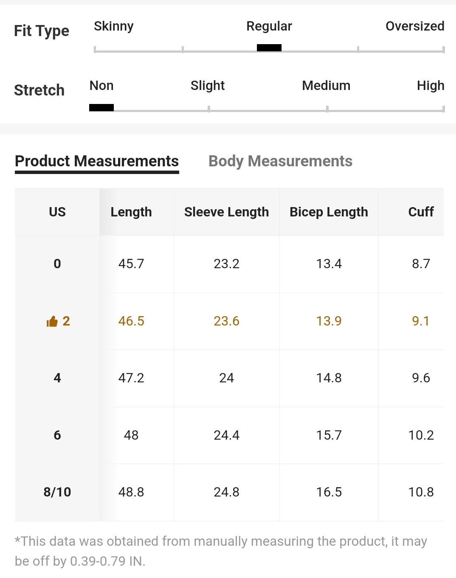The image size is (456, 578).
Task: Click the Length column header
Action: coord(131,212)
